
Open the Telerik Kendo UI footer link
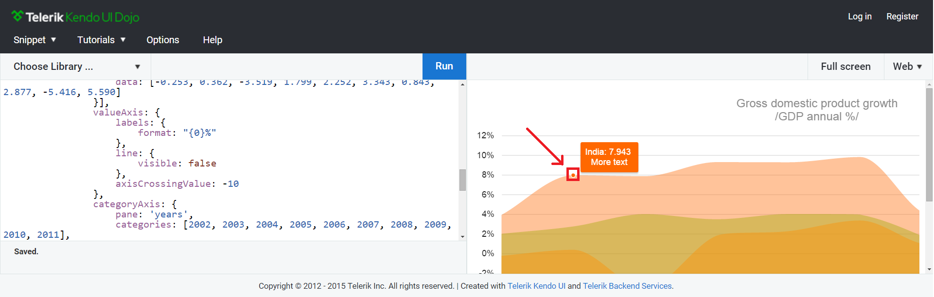click(536, 286)
